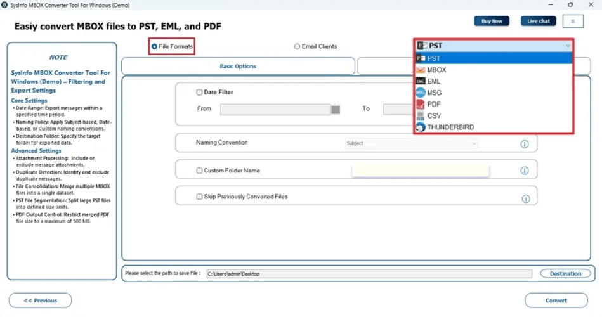Choose PST from the format list
This screenshot has height=317, width=602.
point(494,58)
